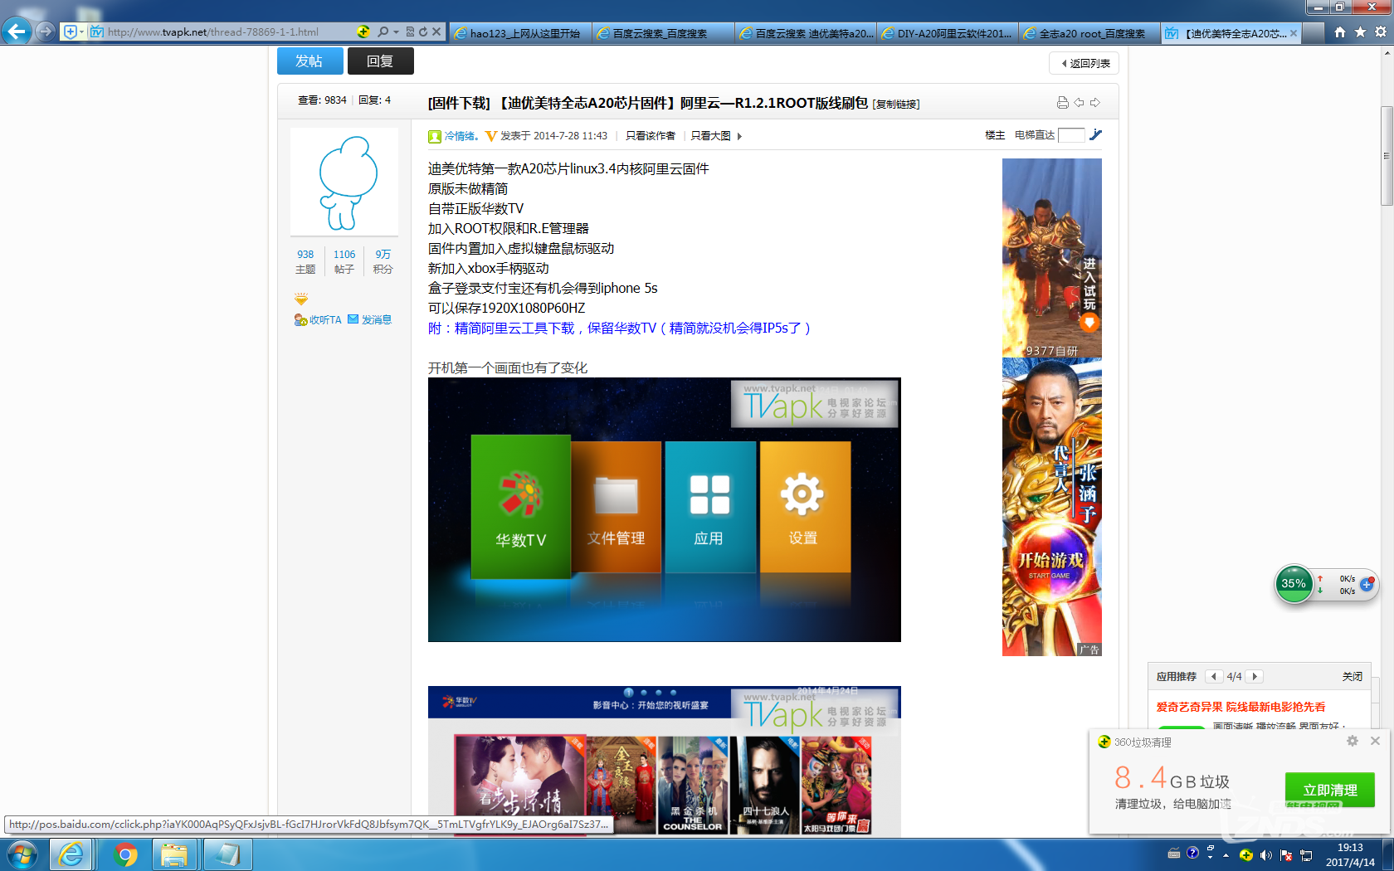Go to next thread arrow icon
1394x871 pixels.
[1095, 103]
